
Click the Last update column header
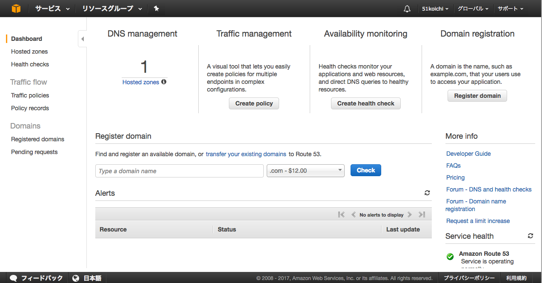[x=403, y=229]
